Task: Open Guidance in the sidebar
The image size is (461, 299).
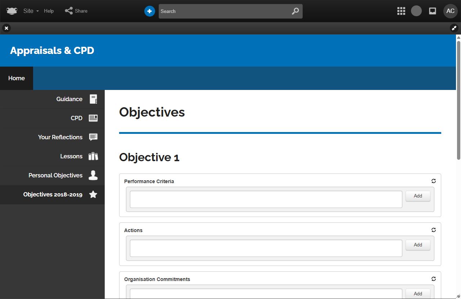Action: 69,99
